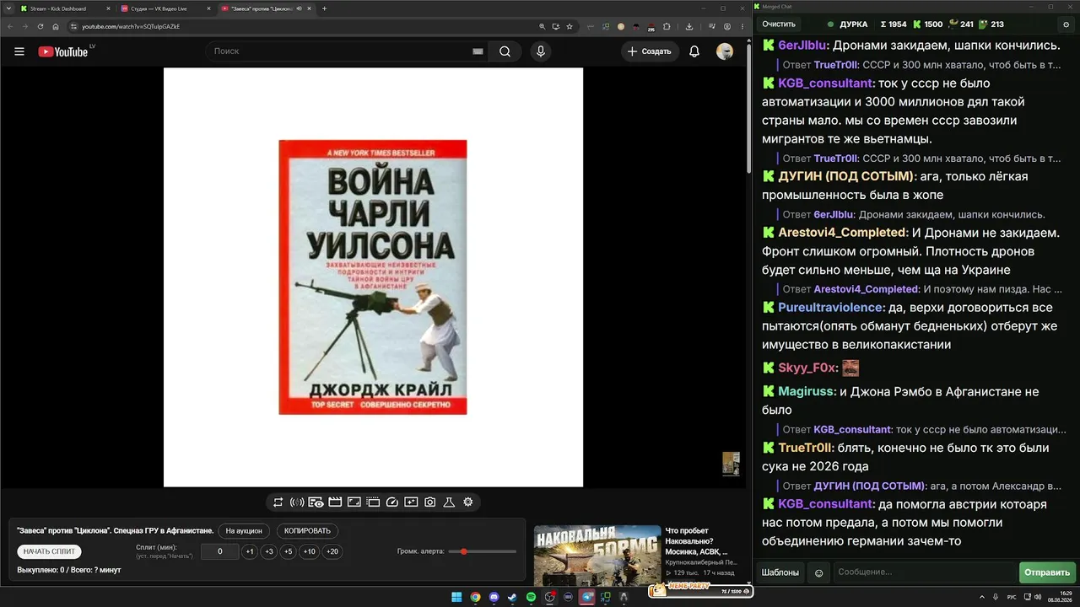Click the clapperboard icon in the player toolbar

tap(335, 502)
